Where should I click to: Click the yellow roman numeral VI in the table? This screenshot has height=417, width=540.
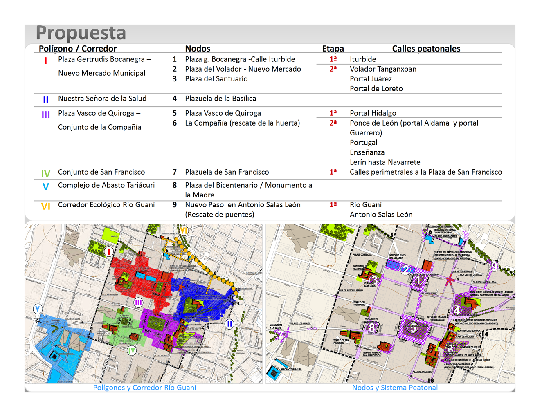(x=46, y=206)
